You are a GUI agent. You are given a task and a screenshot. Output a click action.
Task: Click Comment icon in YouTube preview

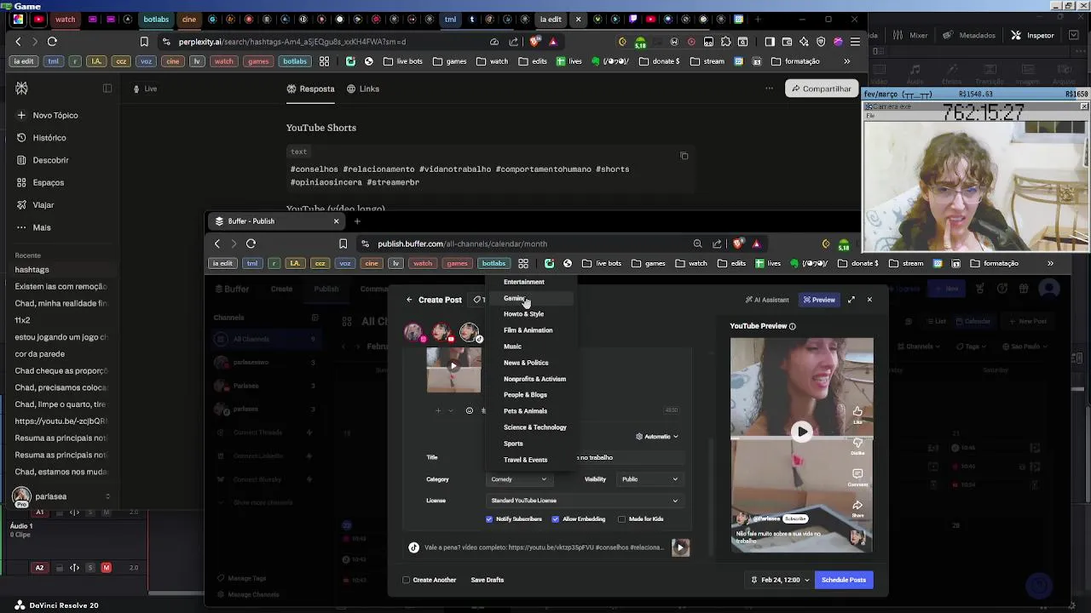(x=857, y=477)
